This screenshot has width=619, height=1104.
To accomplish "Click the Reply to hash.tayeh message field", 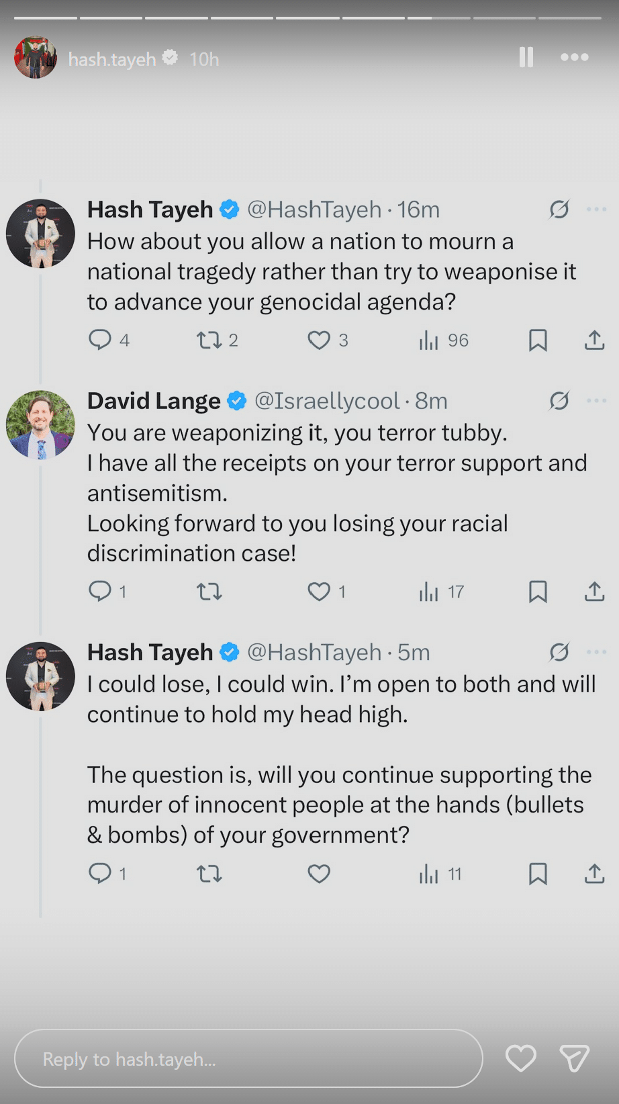I will (248, 1059).
